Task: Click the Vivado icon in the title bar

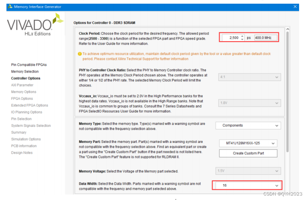Action: point(10,6)
